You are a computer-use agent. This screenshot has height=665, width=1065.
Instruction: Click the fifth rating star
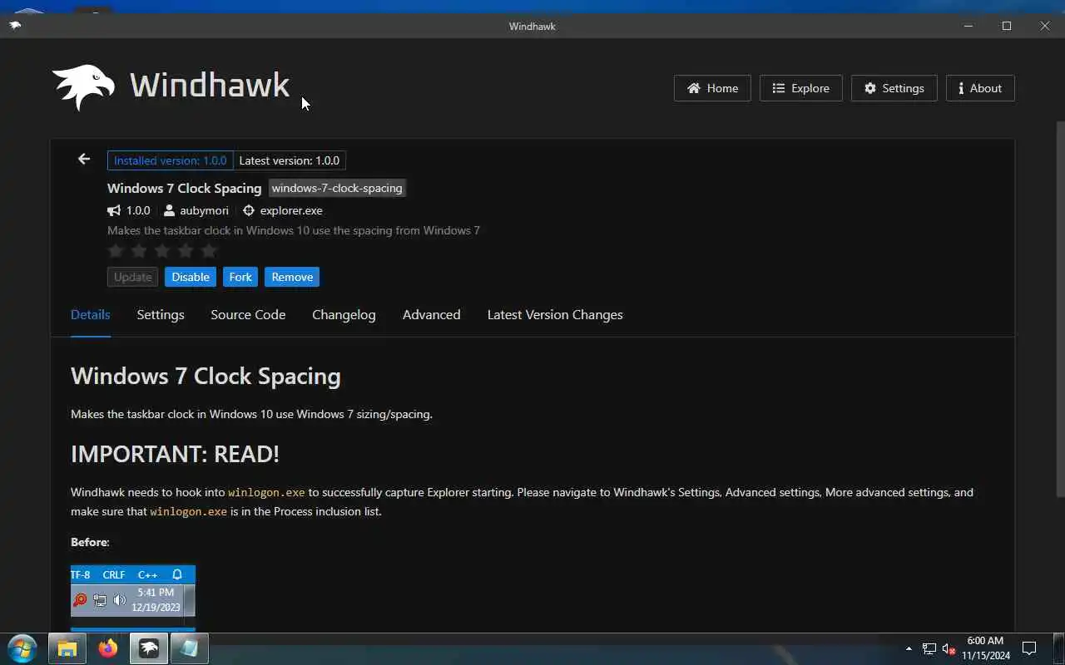(209, 250)
